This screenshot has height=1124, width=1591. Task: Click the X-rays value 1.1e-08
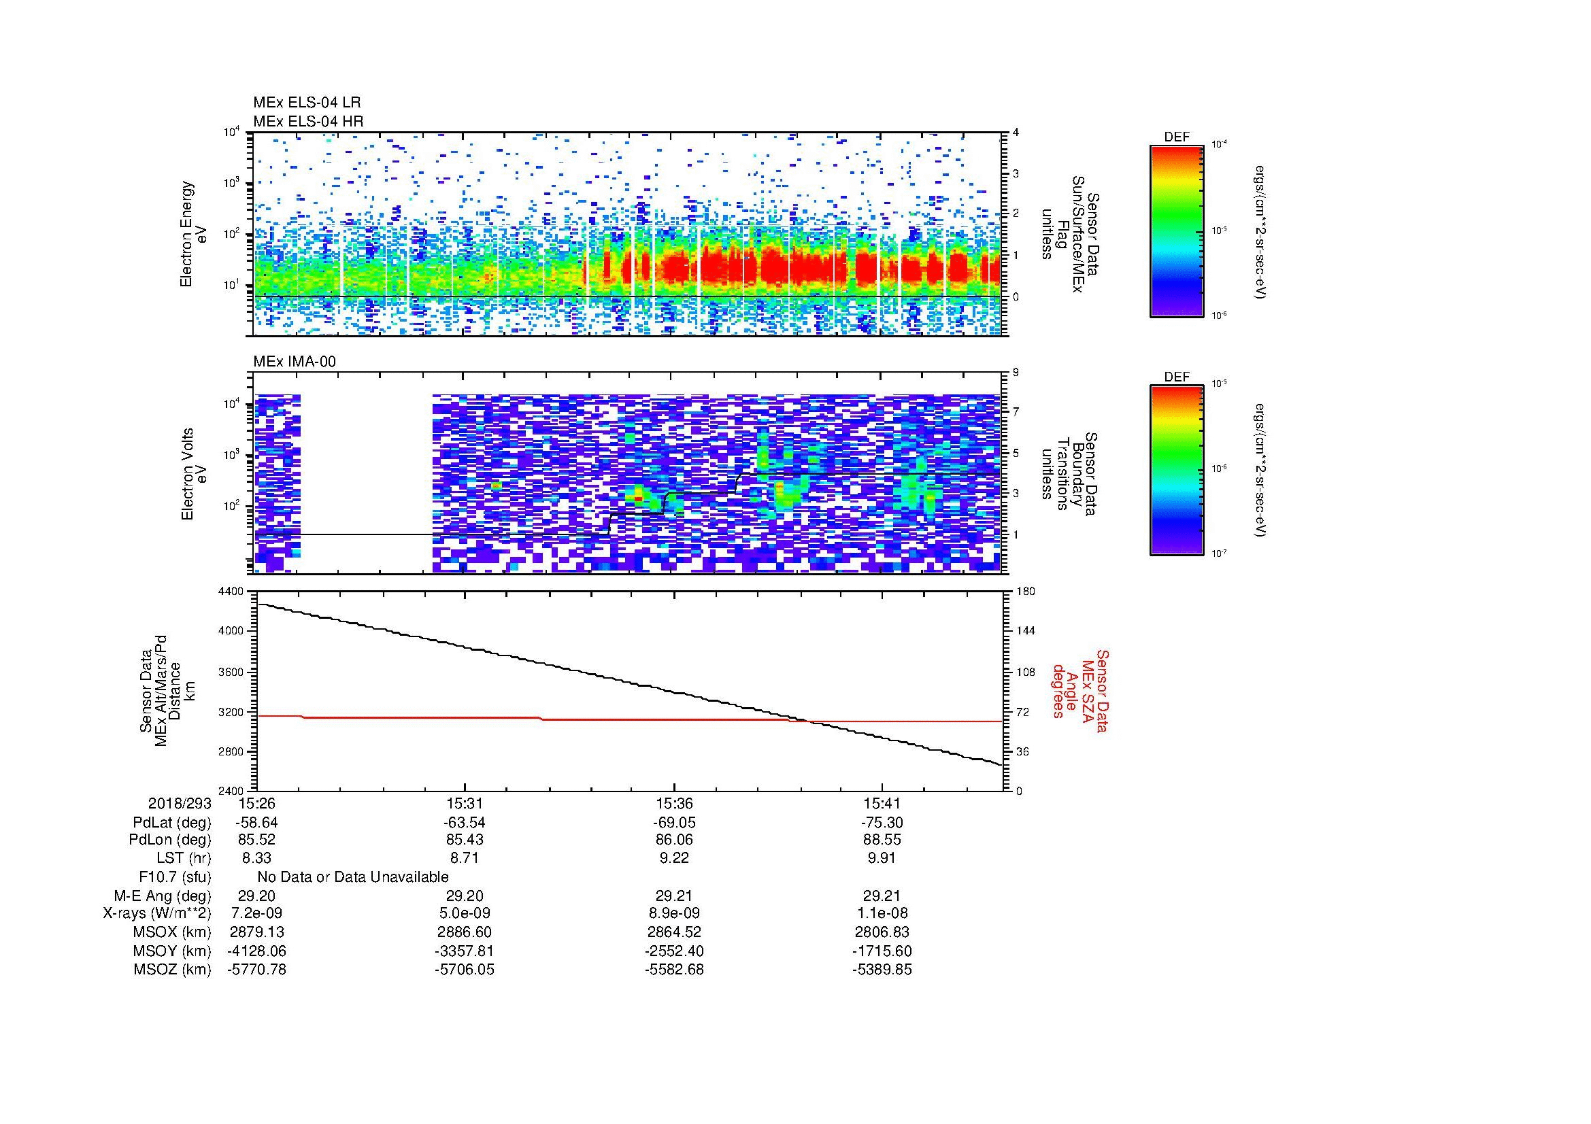coord(882,913)
